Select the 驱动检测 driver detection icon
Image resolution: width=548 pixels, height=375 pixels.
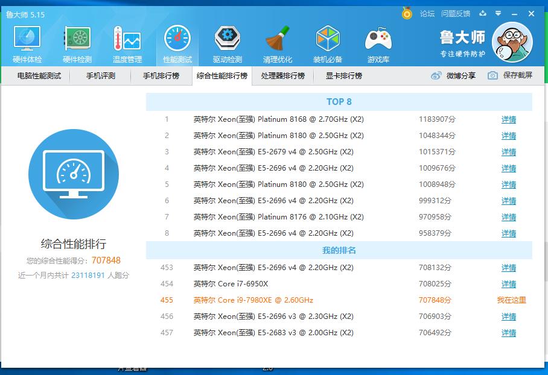pos(228,45)
